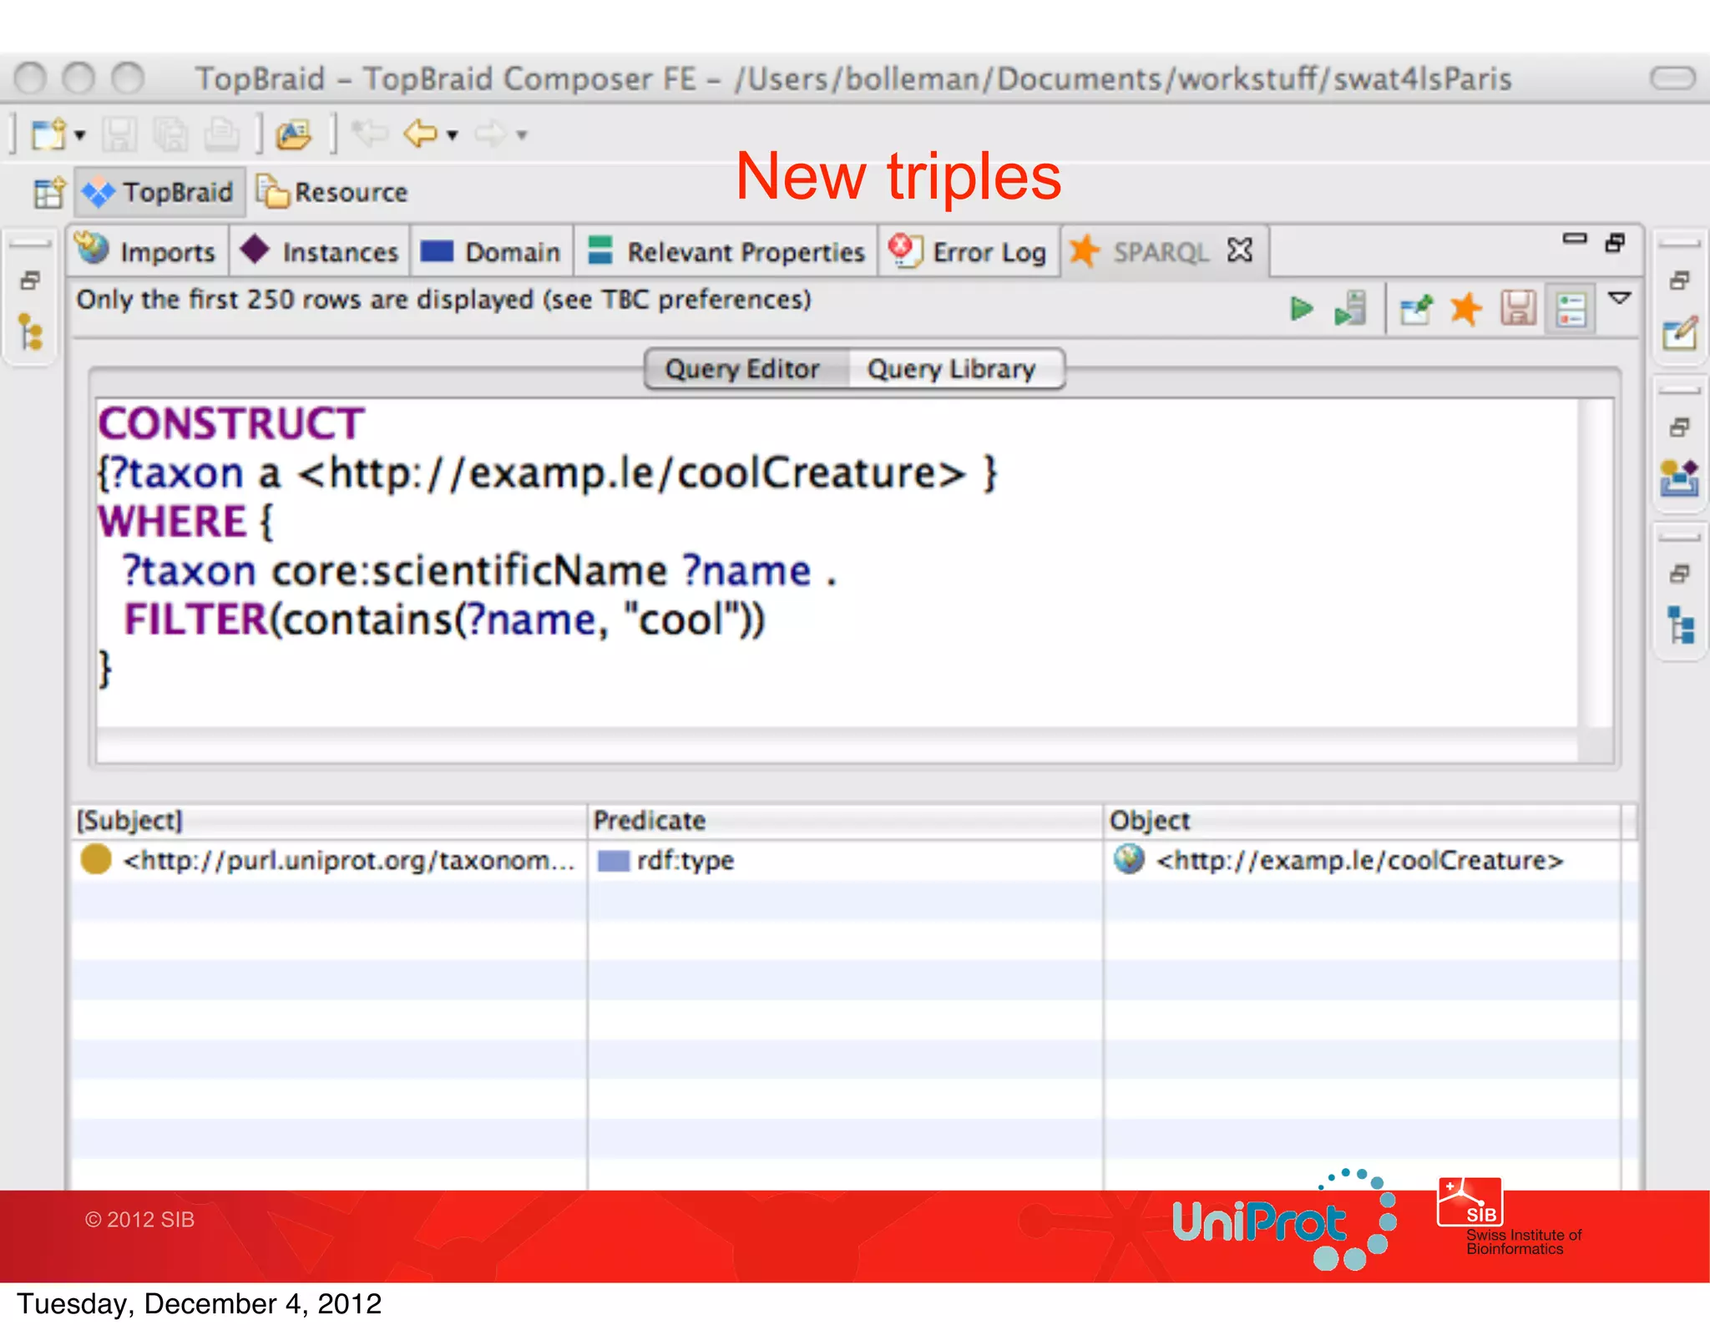Switch to Query Library segment

(x=951, y=369)
